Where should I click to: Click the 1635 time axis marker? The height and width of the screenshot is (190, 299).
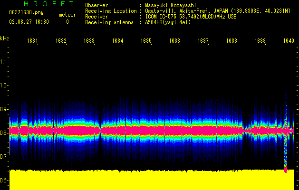pyautogui.click(x=146, y=41)
